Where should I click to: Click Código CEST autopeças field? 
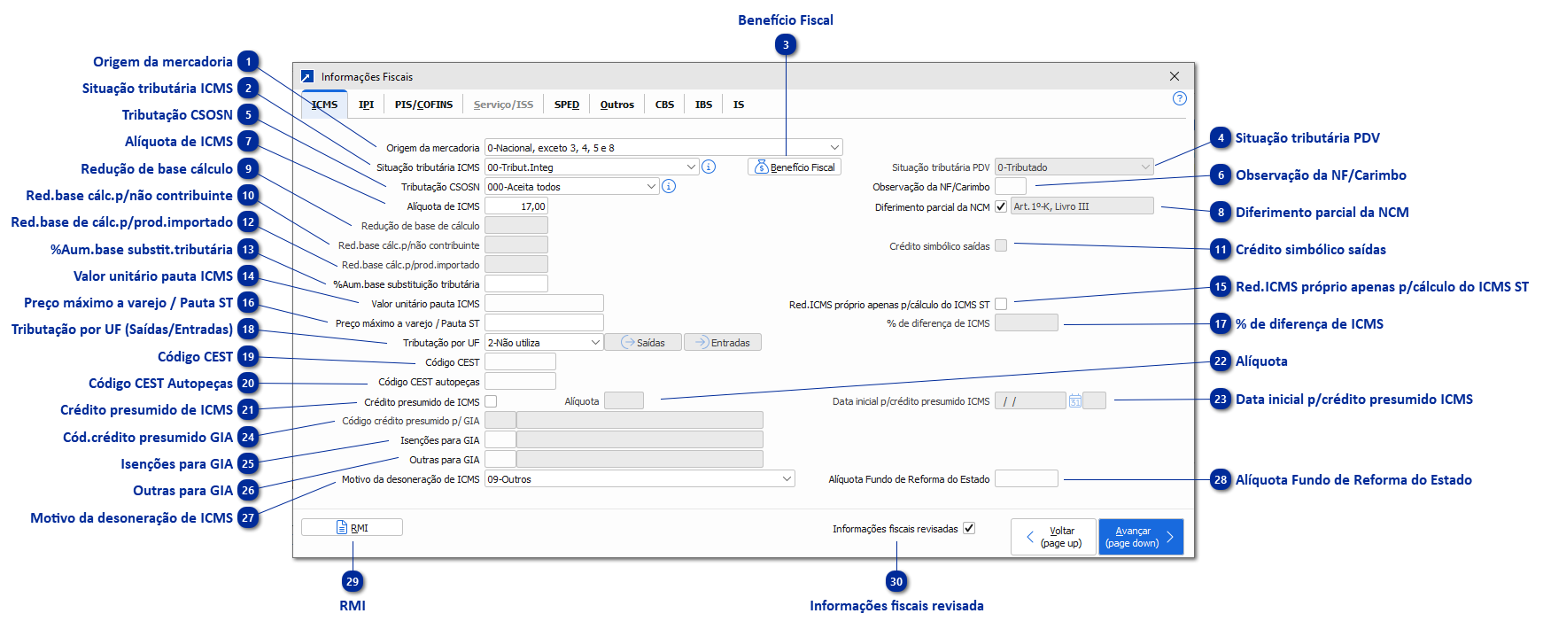(x=520, y=381)
